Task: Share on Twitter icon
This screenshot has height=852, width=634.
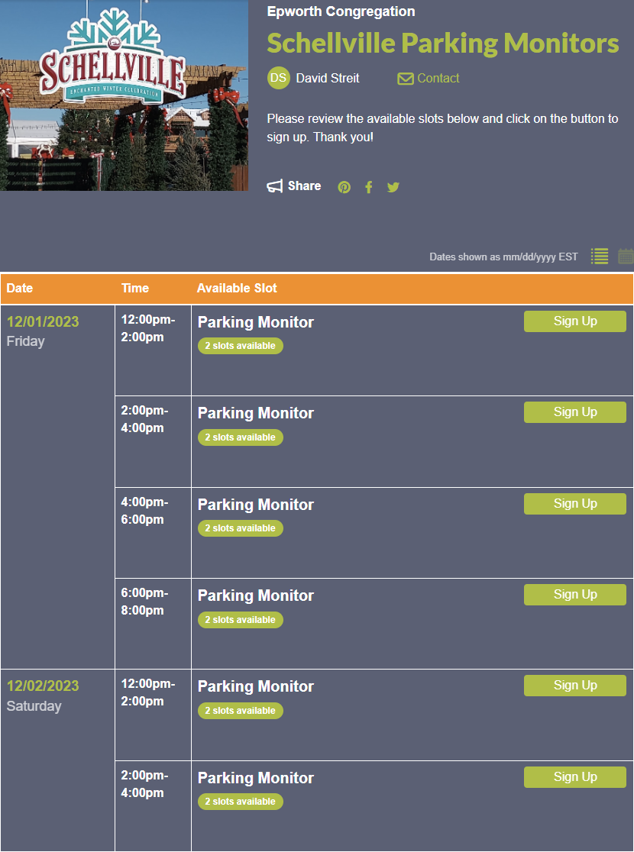Action: click(x=393, y=187)
